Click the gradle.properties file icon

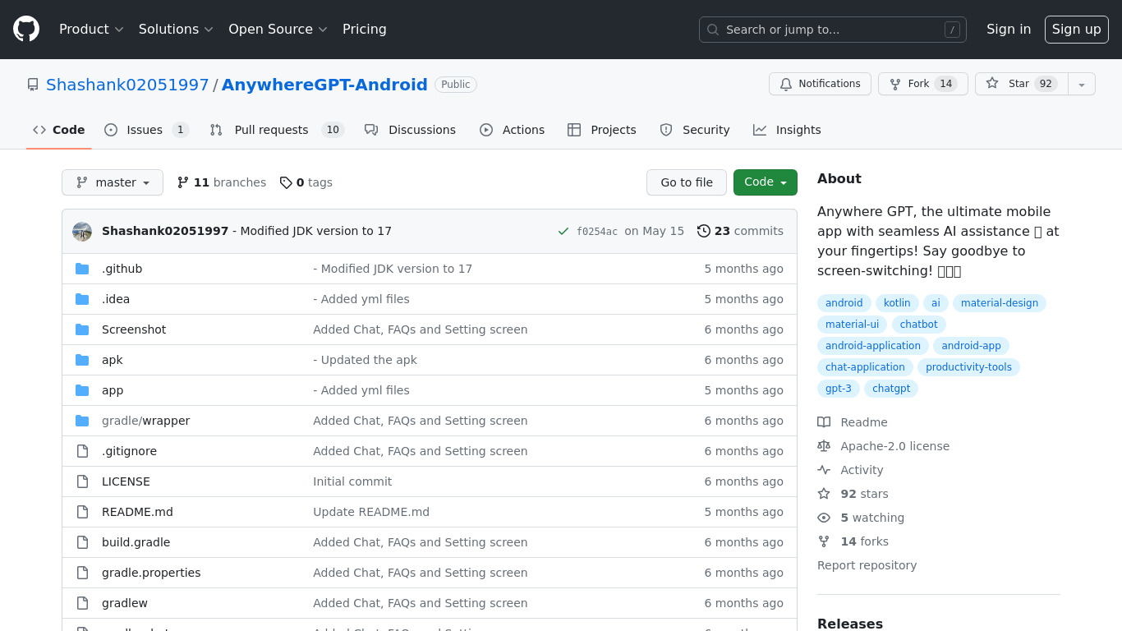point(82,573)
